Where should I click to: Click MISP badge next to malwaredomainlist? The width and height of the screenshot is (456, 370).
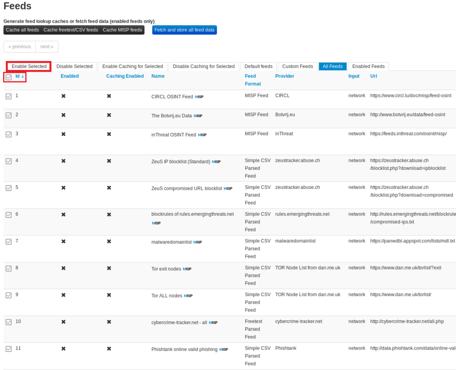coord(197,242)
